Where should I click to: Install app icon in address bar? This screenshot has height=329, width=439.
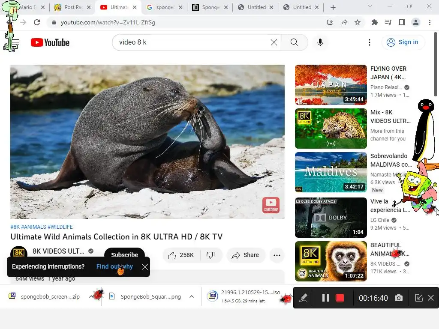point(330,22)
